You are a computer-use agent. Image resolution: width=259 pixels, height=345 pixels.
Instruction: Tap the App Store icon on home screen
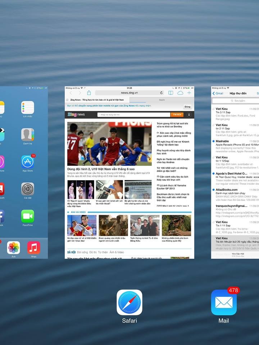click(x=28, y=162)
